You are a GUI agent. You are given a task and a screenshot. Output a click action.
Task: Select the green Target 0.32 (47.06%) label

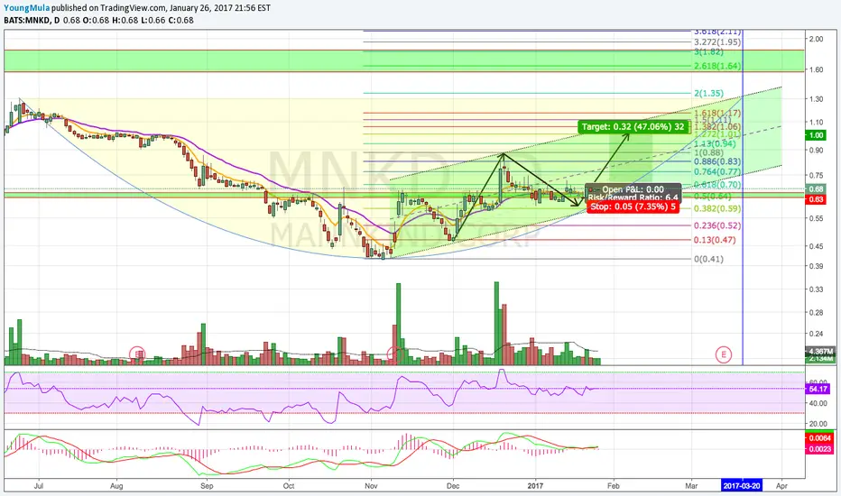(633, 127)
